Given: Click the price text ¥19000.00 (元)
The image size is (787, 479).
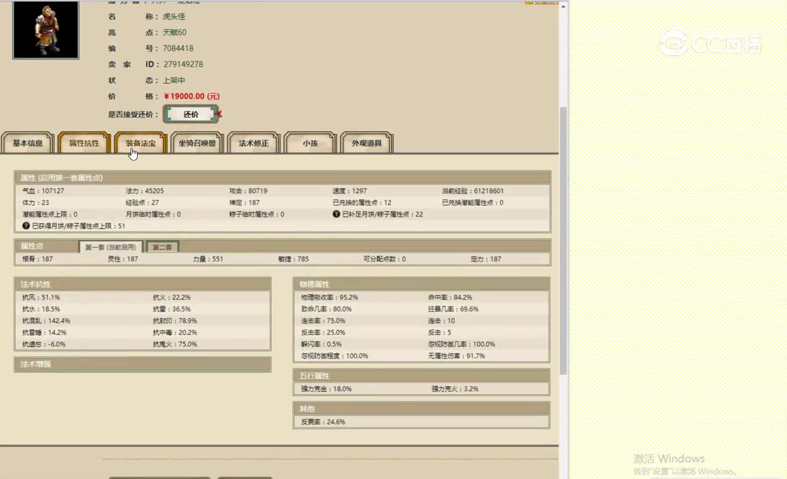Looking at the screenshot, I should click(x=191, y=96).
